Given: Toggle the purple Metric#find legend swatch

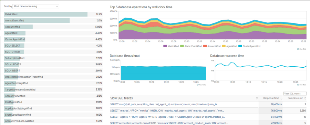Looking at the screenshot, I should pyautogui.click(x=165, y=46).
